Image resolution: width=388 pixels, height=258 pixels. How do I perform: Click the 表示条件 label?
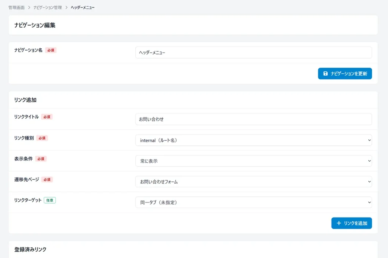(x=23, y=159)
